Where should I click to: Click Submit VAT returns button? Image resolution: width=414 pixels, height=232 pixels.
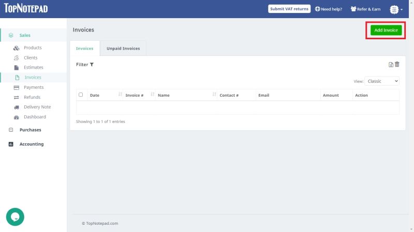[289, 9]
